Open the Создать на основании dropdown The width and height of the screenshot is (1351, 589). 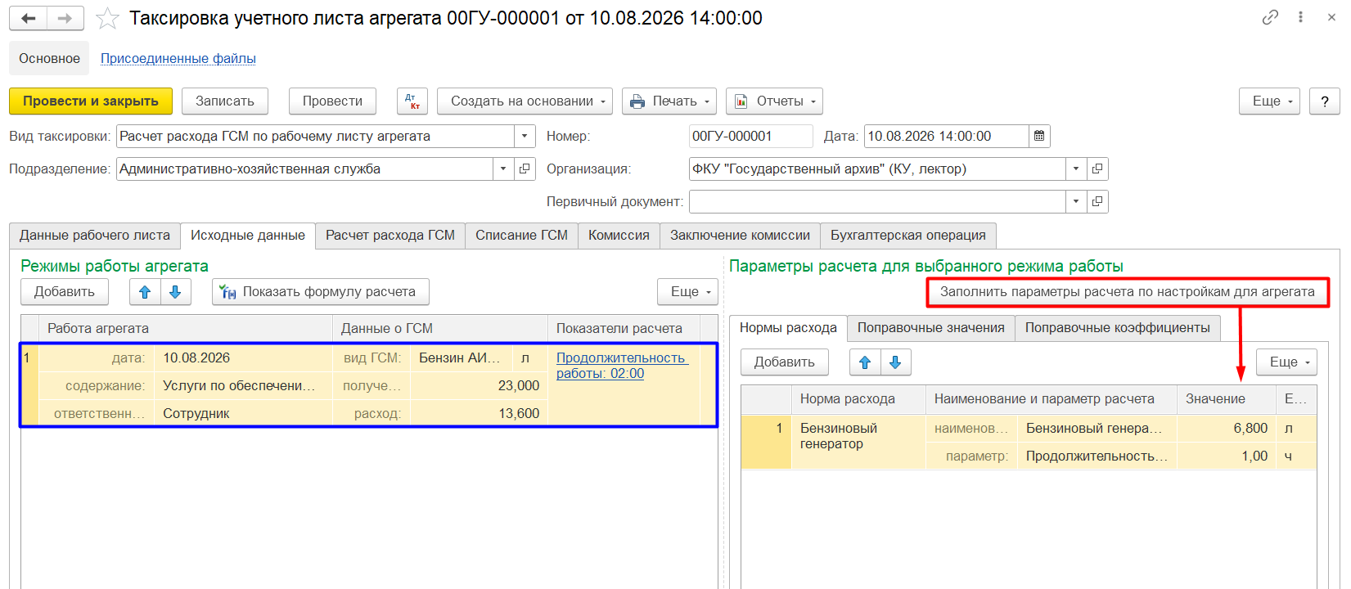525,101
